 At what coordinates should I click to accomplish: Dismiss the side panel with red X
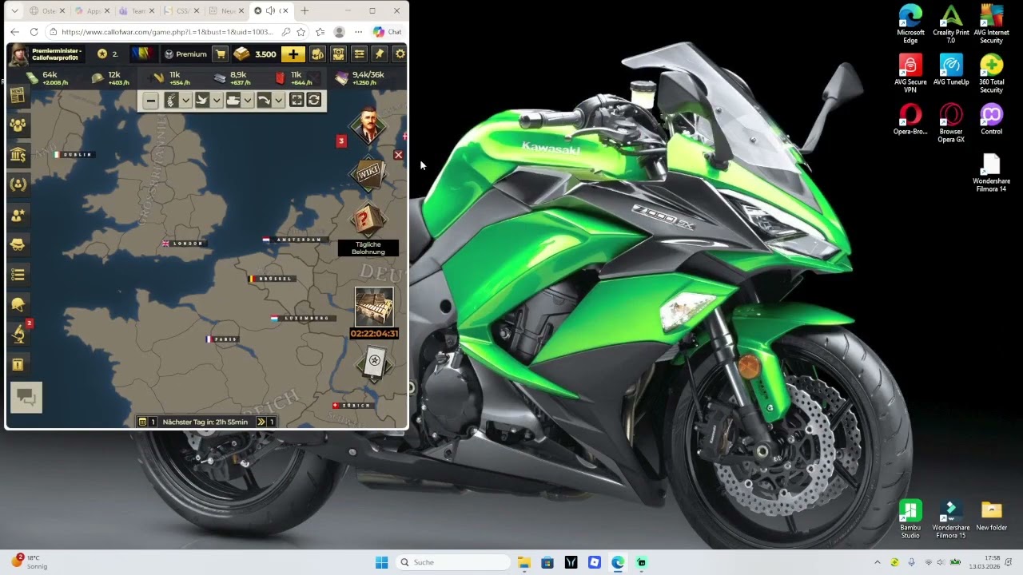(398, 155)
